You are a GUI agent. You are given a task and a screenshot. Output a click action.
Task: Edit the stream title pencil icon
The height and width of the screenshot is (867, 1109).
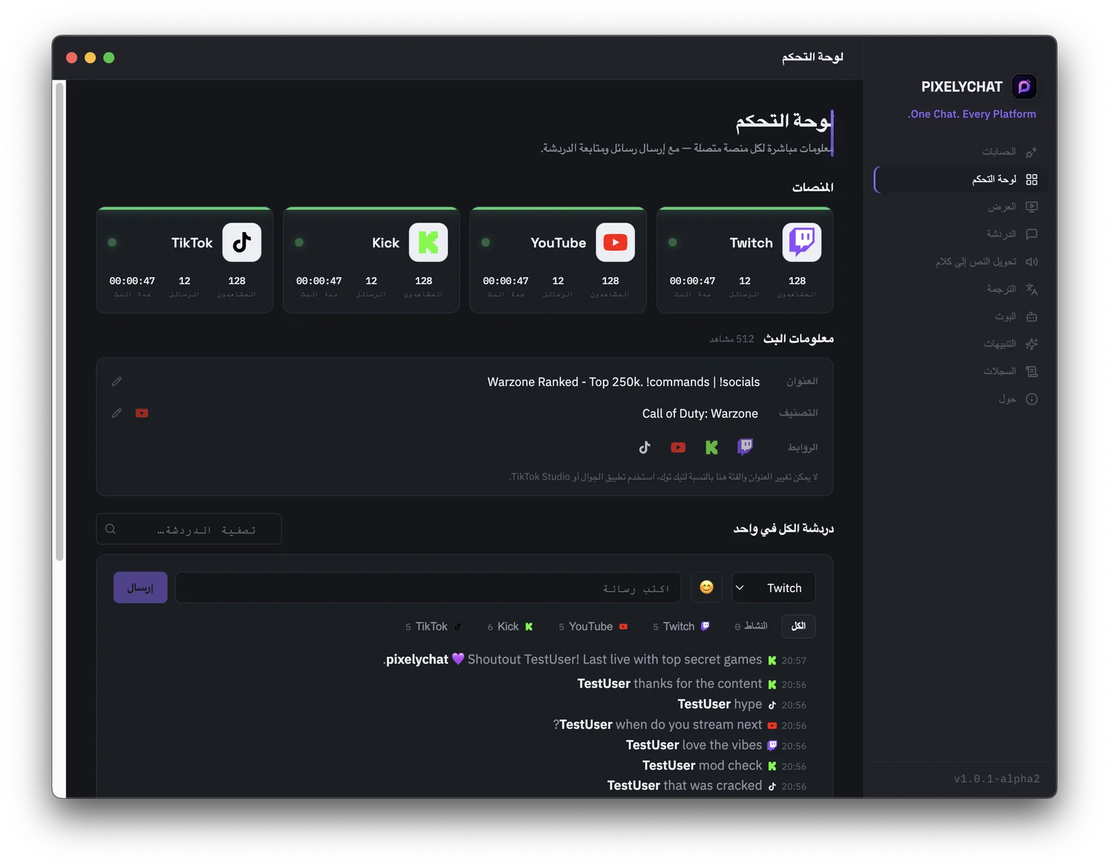pyautogui.click(x=116, y=381)
